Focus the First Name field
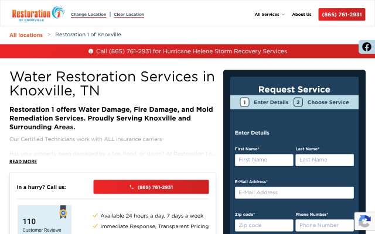Image resolution: width=375 pixels, height=234 pixels. click(x=264, y=160)
